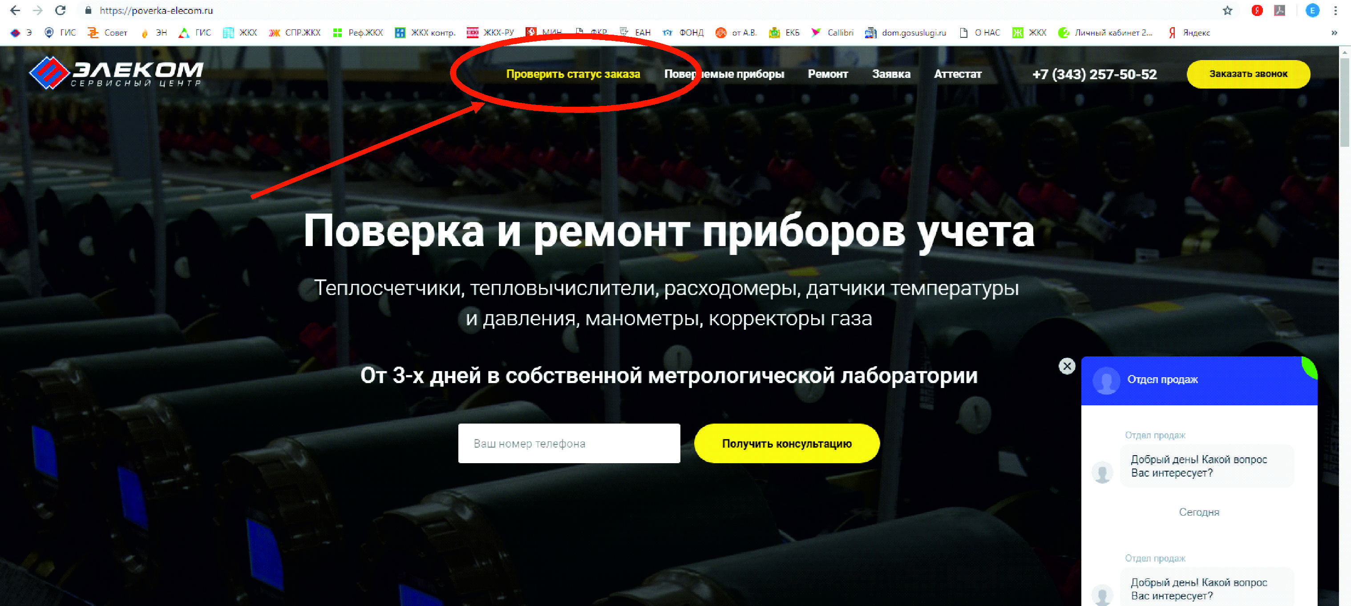Screen dimensions: 1351x606
Task: Open dom.gosuslugi.ru bookmark
Action: [906, 32]
